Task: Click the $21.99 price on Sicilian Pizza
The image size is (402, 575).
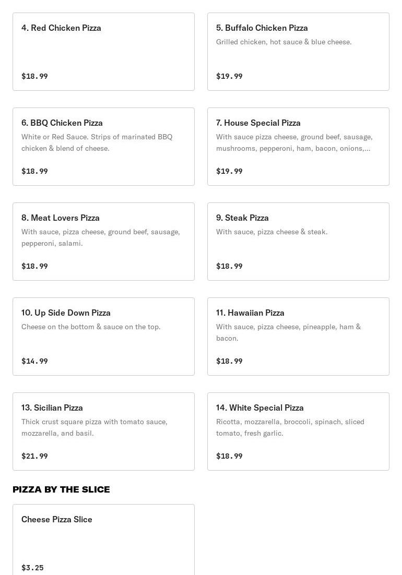Action: tap(34, 456)
